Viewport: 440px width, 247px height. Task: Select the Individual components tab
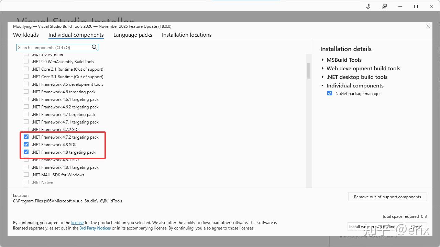(76, 35)
